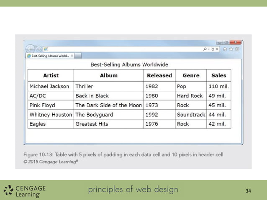Select the 44 mil. sales cell

219,115
